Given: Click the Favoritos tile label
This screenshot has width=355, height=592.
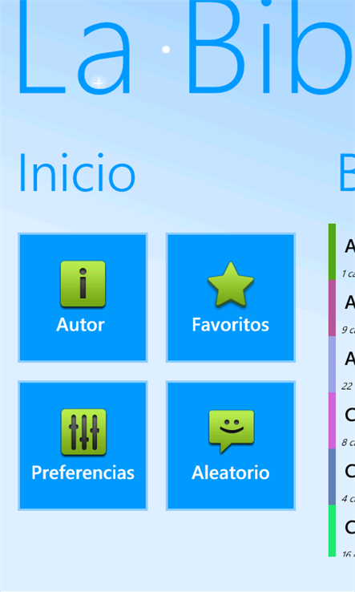Looking at the screenshot, I should [231, 325].
